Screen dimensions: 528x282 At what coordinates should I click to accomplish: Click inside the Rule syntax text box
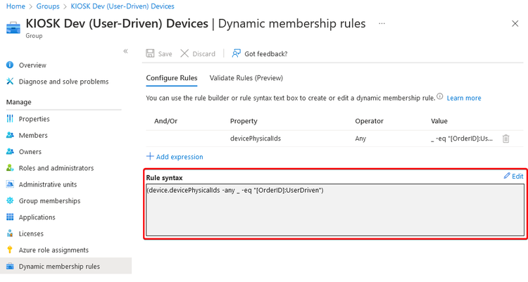334,210
